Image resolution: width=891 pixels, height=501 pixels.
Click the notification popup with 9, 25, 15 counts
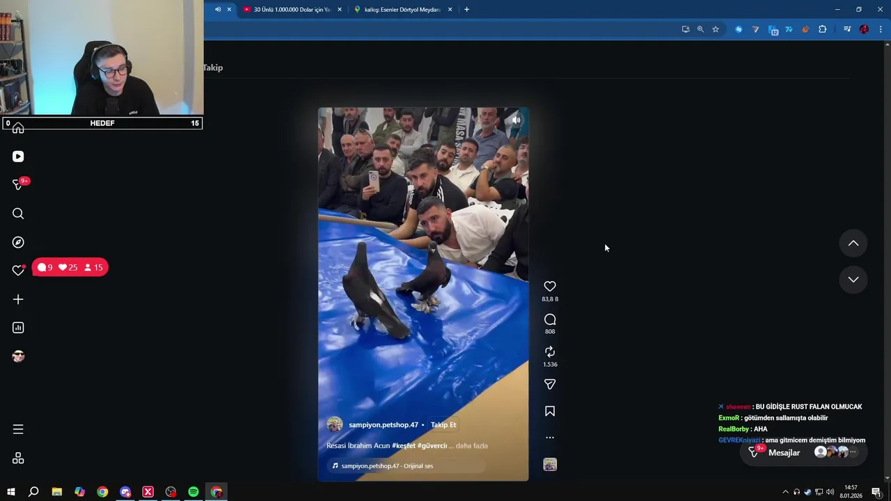click(x=70, y=267)
